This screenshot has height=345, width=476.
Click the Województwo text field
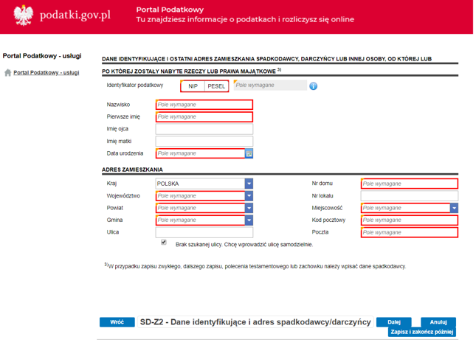(x=200, y=196)
